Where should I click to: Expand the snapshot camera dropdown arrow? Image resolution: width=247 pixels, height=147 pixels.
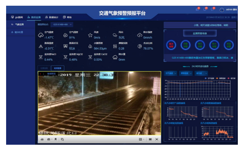pos(52,139)
